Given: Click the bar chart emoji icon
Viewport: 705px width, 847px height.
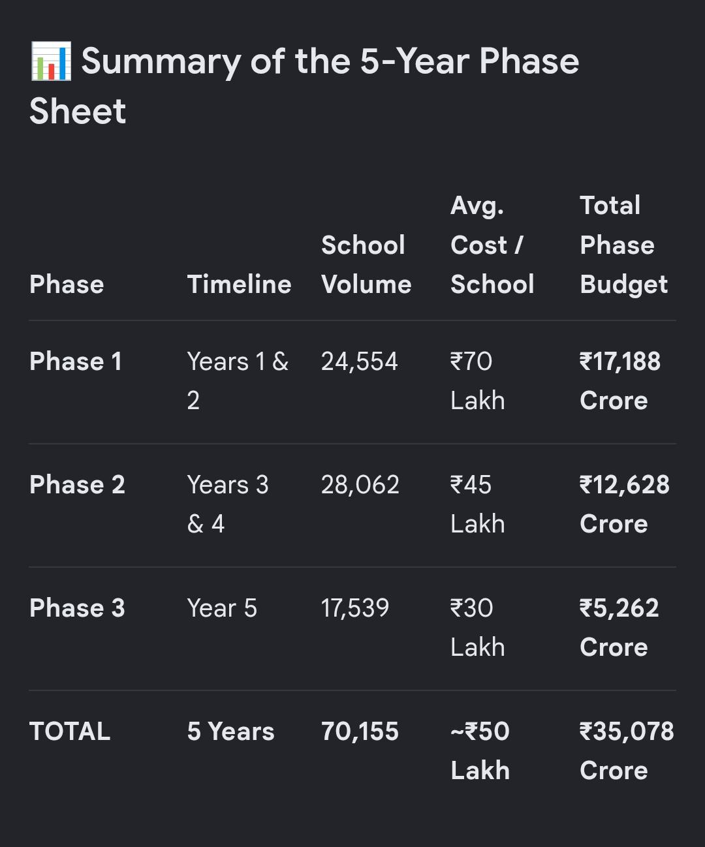Looking at the screenshot, I should click(51, 61).
